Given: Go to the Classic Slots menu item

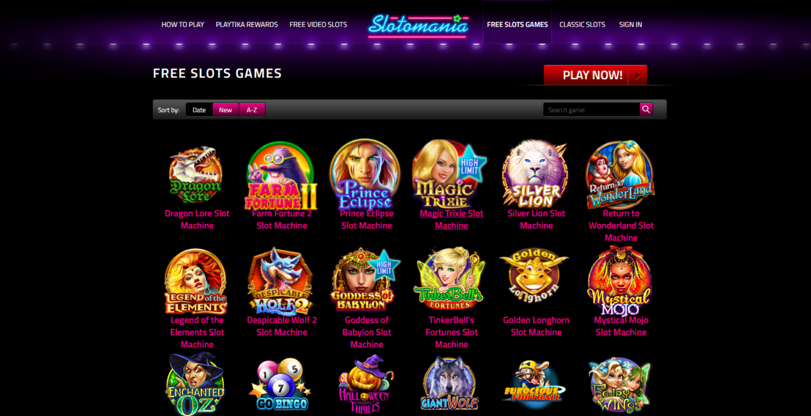Looking at the screenshot, I should (x=582, y=24).
